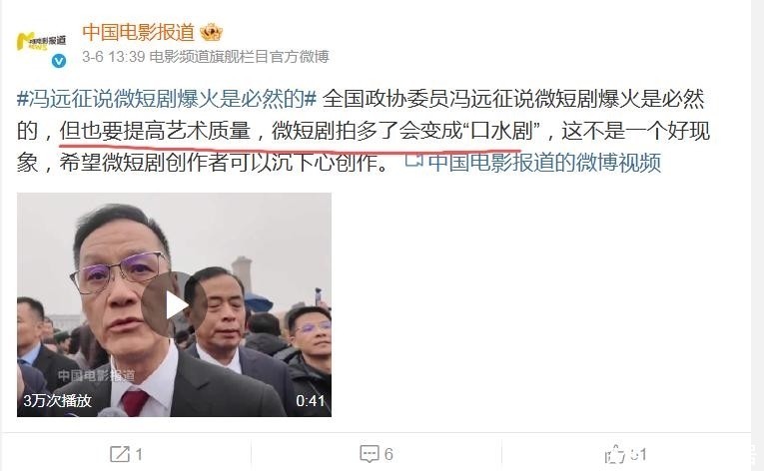Click the repost count number 1
This screenshot has width=764, height=471.
[x=139, y=454]
